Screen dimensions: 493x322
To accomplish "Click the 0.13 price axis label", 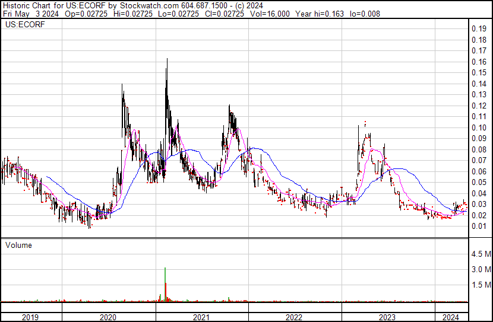I will coord(479,94).
